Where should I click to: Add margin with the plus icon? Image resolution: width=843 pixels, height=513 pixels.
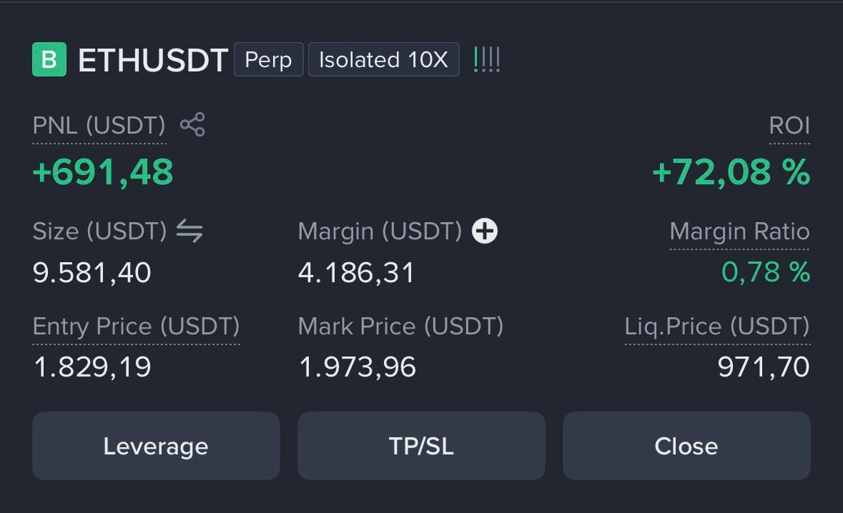(484, 231)
